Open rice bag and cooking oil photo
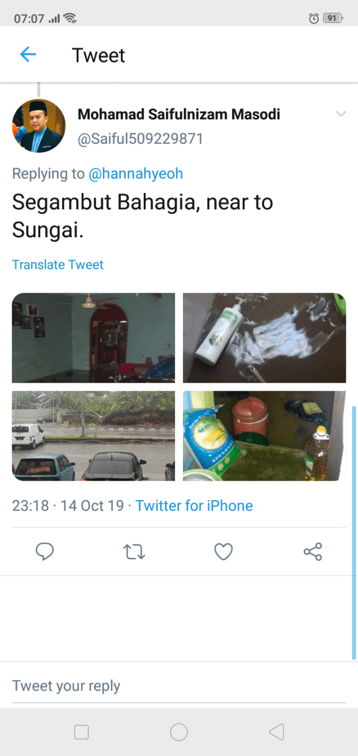The image size is (358, 756). [265, 436]
